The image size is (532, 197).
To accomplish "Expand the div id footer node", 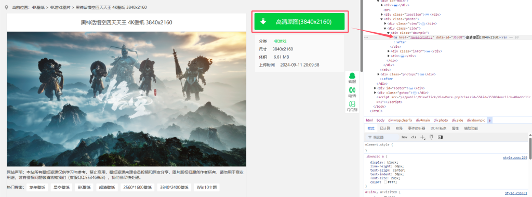I will coord(375,88).
